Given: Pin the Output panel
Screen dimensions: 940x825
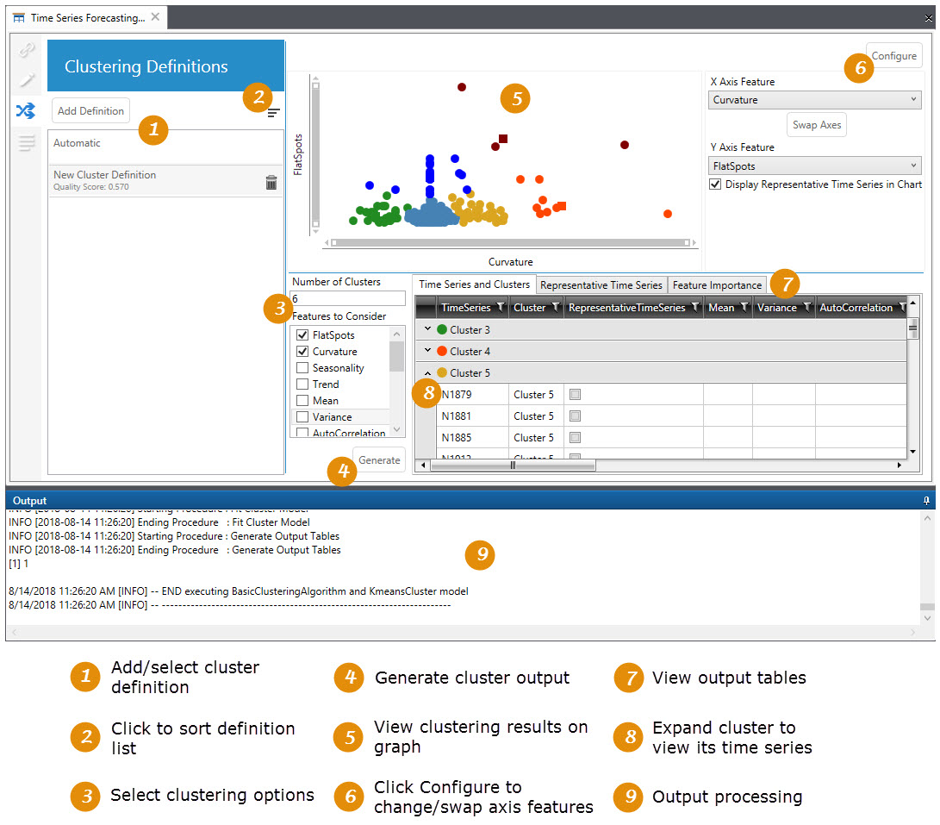Looking at the screenshot, I should click(927, 501).
